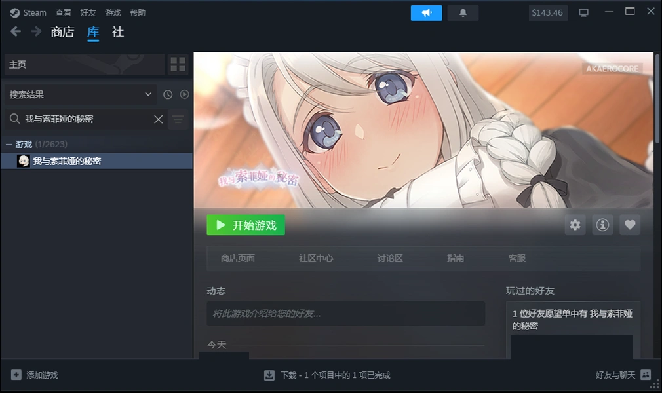662x393 pixels.
Task: Open 讨论区 link
Action: click(x=390, y=258)
